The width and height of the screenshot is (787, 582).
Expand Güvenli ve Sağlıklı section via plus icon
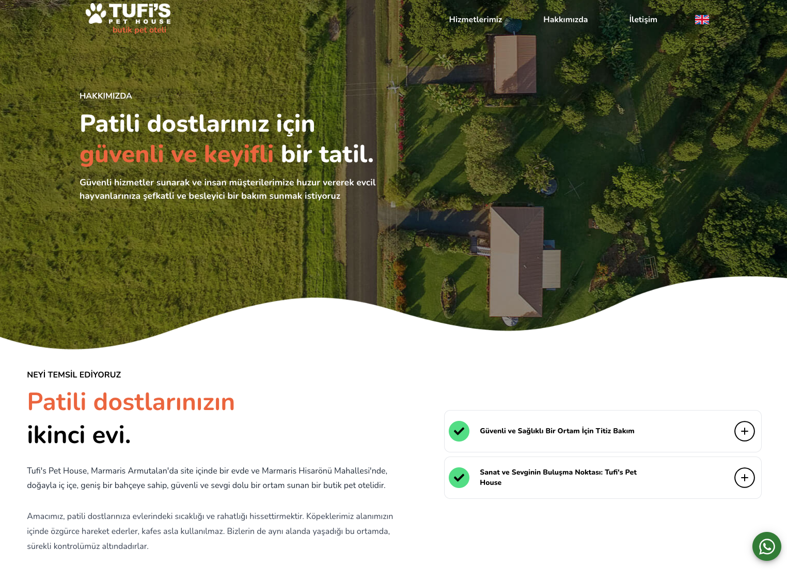[744, 431]
